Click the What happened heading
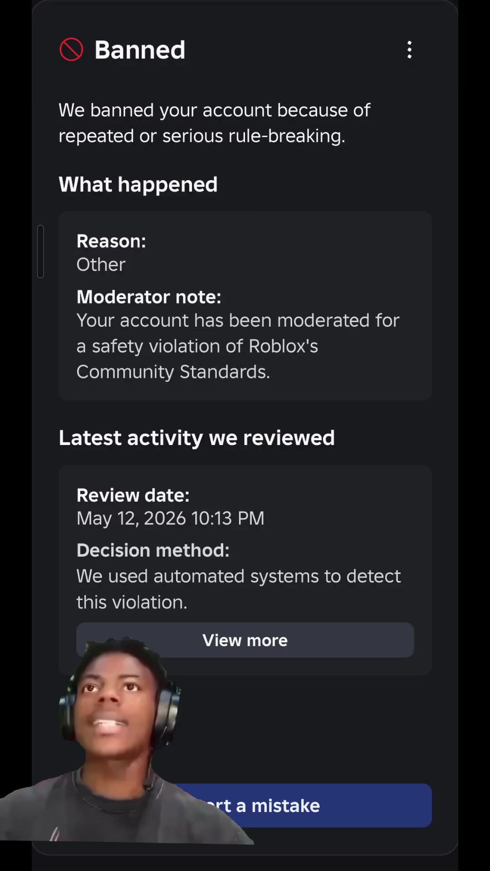490x871 pixels. click(138, 184)
